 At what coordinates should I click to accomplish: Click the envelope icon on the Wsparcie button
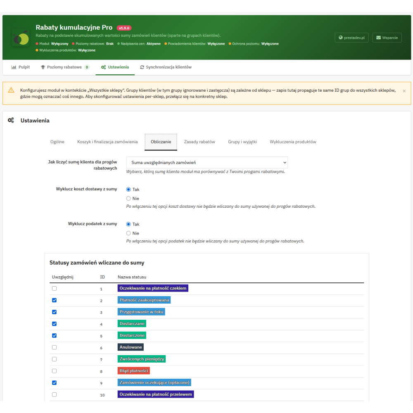point(378,38)
